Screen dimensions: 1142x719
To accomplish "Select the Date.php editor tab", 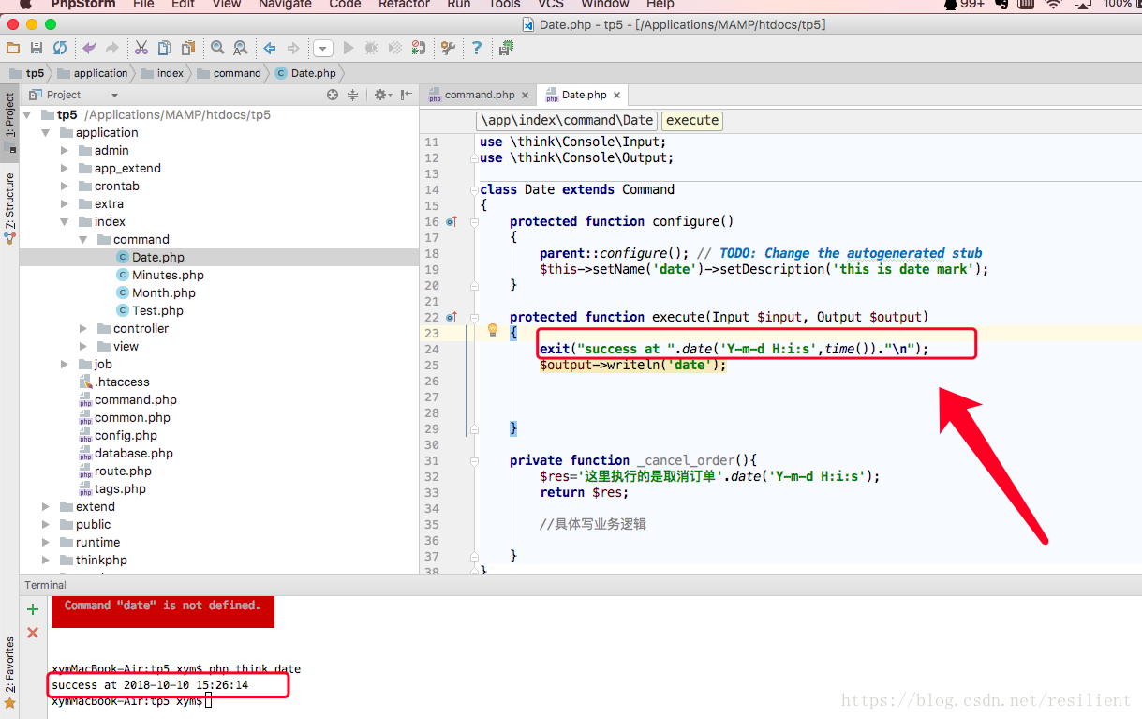I will [584, 95].
